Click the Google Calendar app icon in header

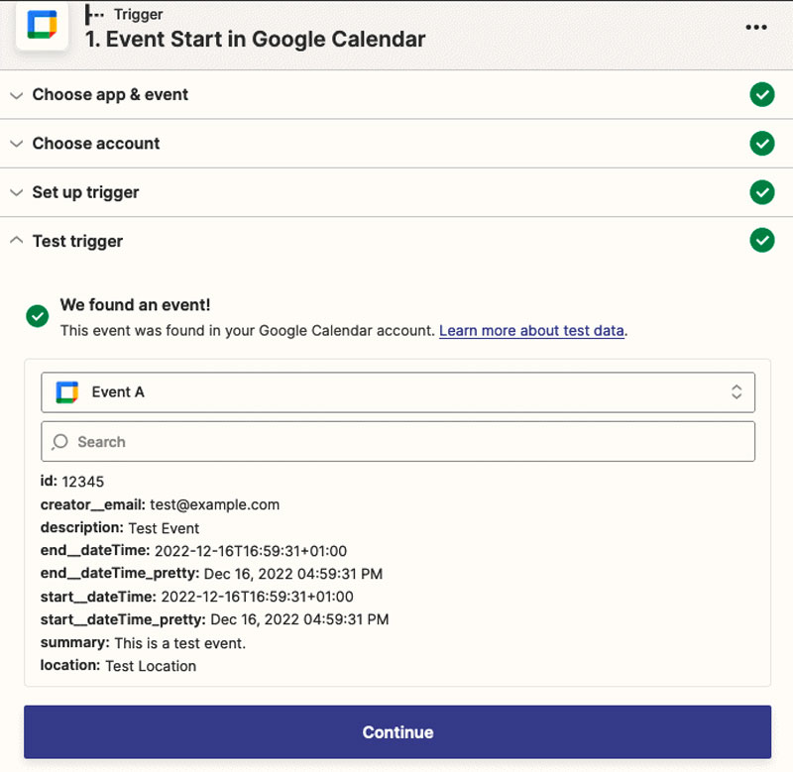[42, 26]
